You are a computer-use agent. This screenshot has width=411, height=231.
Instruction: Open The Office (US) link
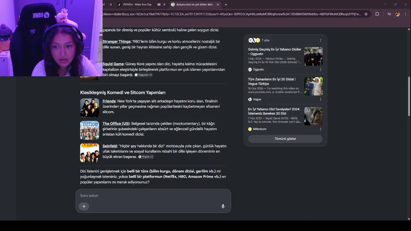(x=116, y=124)
